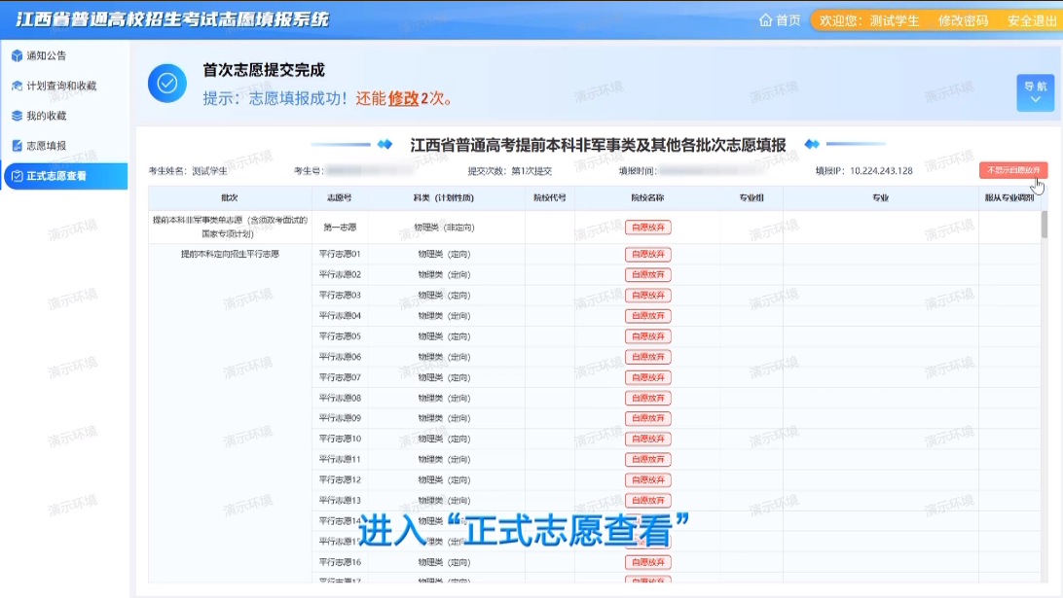Image resolution: width=1063 pixels, height=598 pixels.
Task: Click the 志愿号 column header
Action: click(340, 197)
